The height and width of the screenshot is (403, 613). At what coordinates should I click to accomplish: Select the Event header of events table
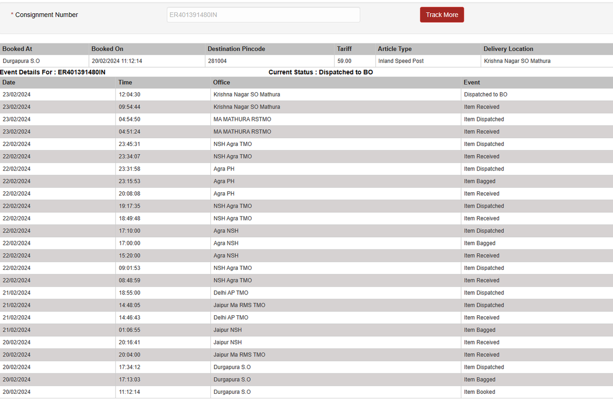pos(472,82)
